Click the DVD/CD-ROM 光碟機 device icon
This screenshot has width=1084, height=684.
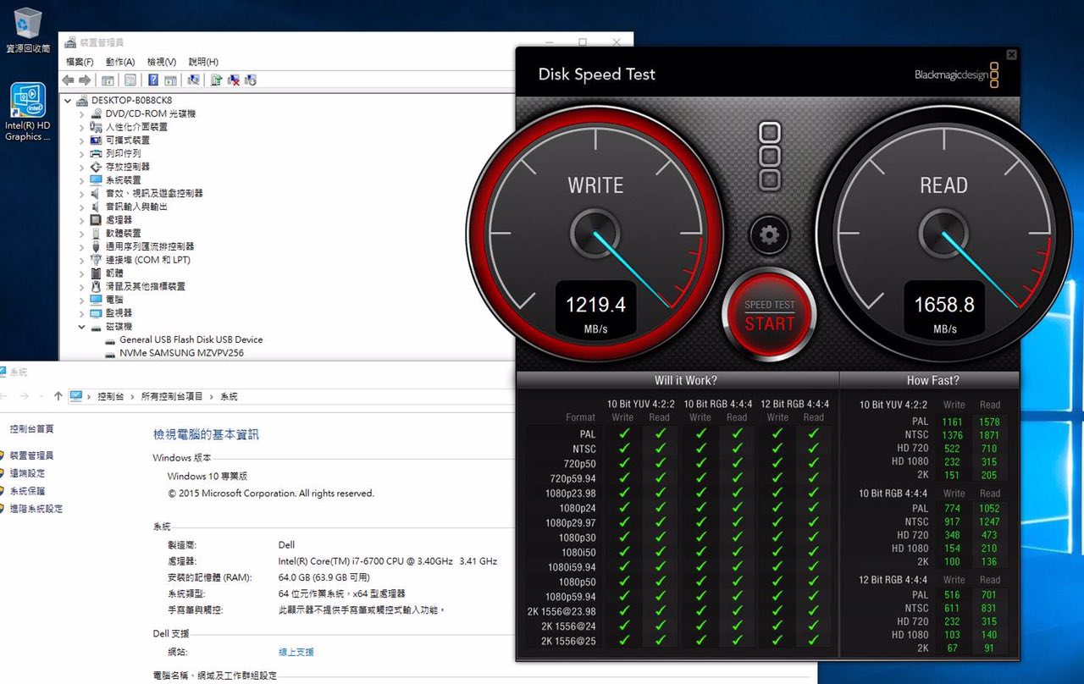point(97,113)
